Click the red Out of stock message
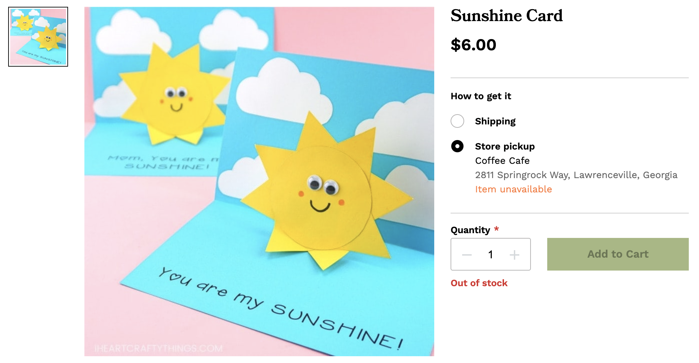Viewport: 699px width, 363px height. pos(479,283)
